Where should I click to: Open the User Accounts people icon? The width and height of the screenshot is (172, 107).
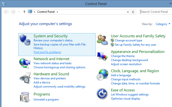coord(102,40)
